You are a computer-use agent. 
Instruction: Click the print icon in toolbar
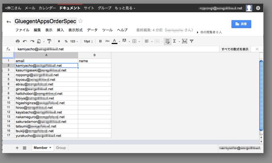pyautogui.click(x=17, y=41)
